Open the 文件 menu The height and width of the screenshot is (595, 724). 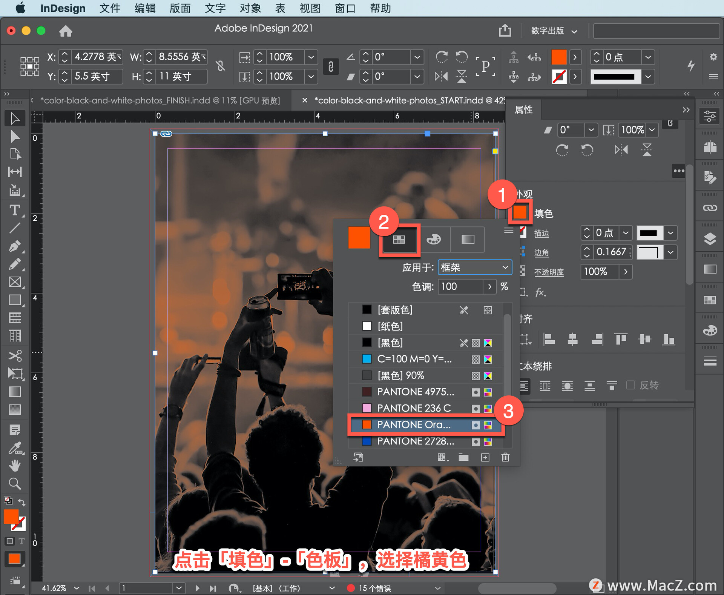pyautogui.click(x=110, y=8)
